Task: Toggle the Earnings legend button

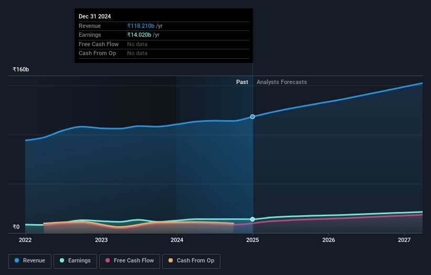Action: (x=75, y=261)
